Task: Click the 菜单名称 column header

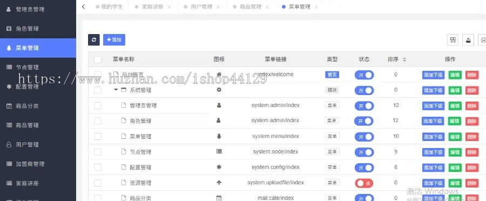Action: pyautogui.click(x=123, y=59)
